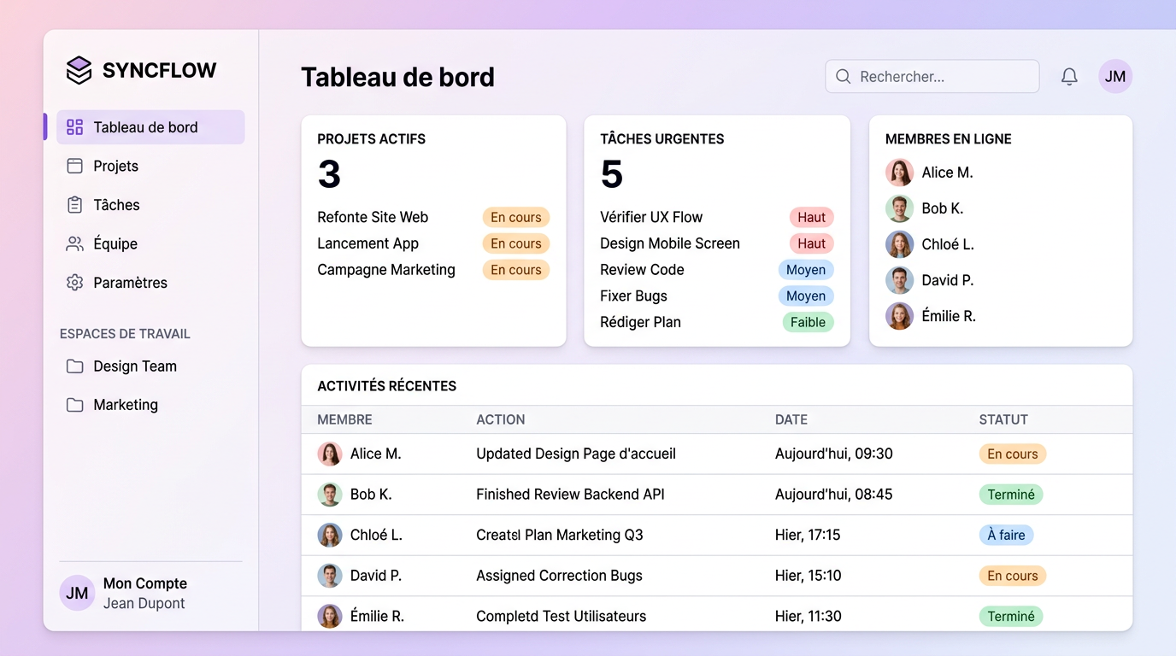Select the Vérifier UX Flow task
Screen dimensions: 1176x656
[x=651, y=217]
